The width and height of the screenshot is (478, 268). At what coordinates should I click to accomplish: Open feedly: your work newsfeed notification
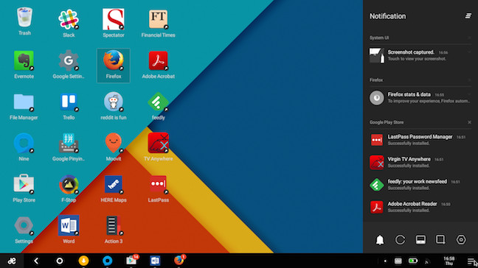click(420, 185)
